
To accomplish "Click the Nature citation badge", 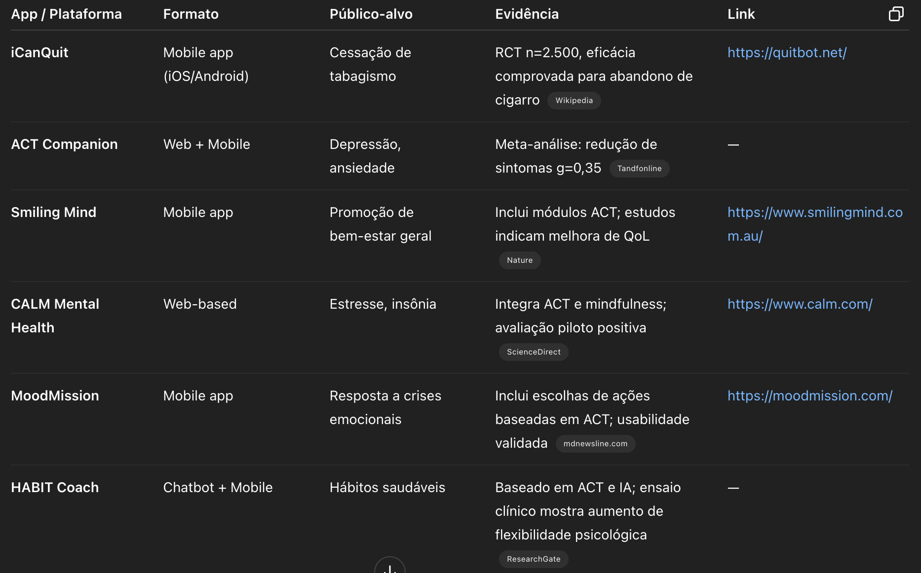I will (x=520, y=260).
